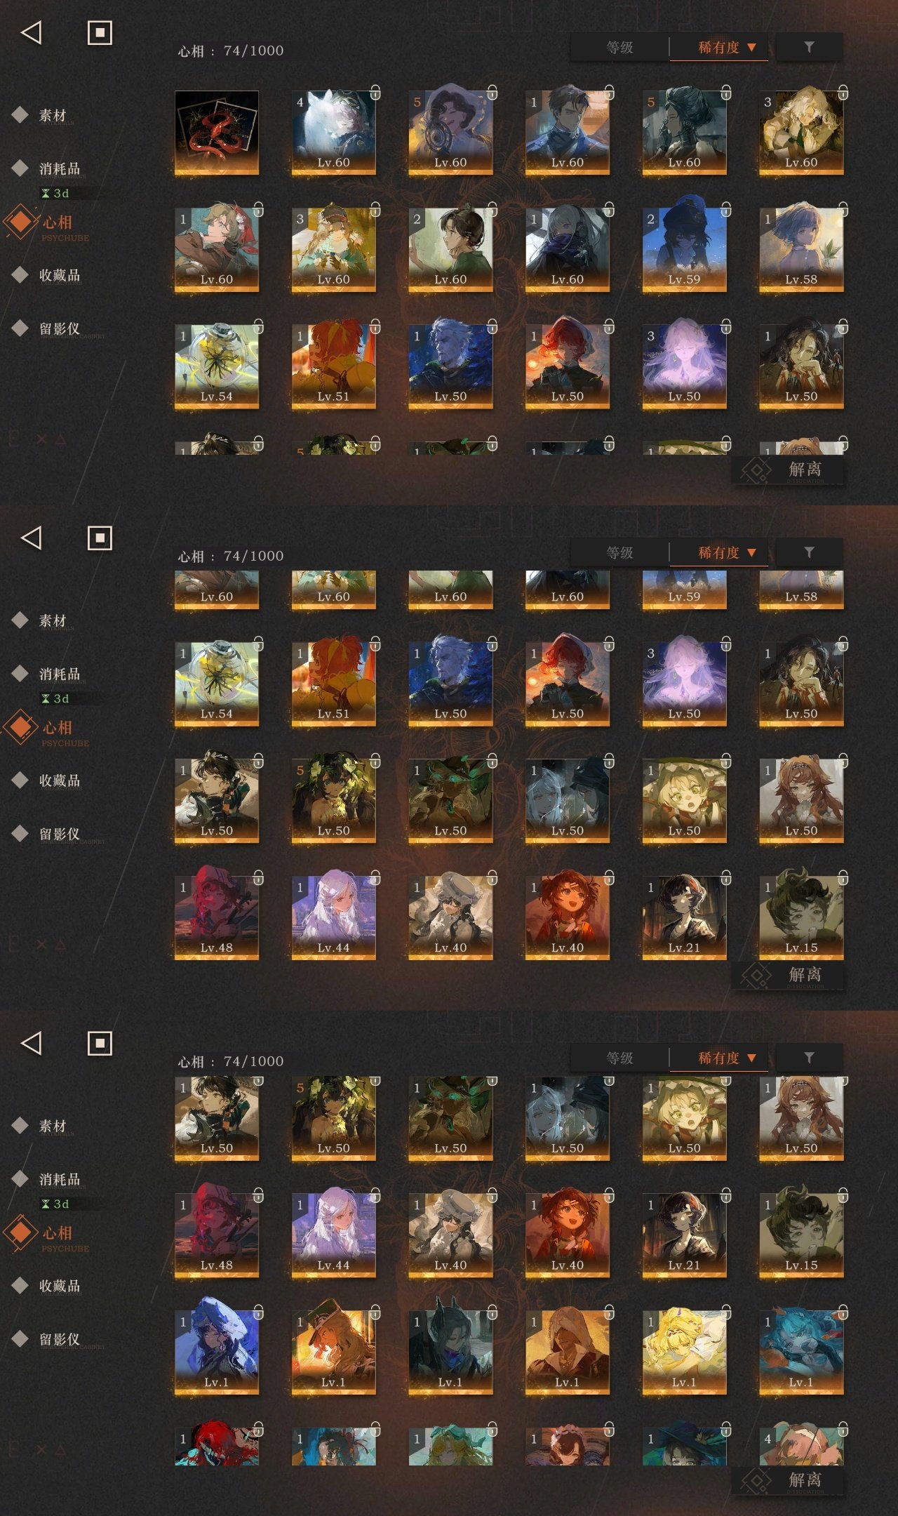Choose the 等级 sort option in the middle screen

(x=619, y=553)
